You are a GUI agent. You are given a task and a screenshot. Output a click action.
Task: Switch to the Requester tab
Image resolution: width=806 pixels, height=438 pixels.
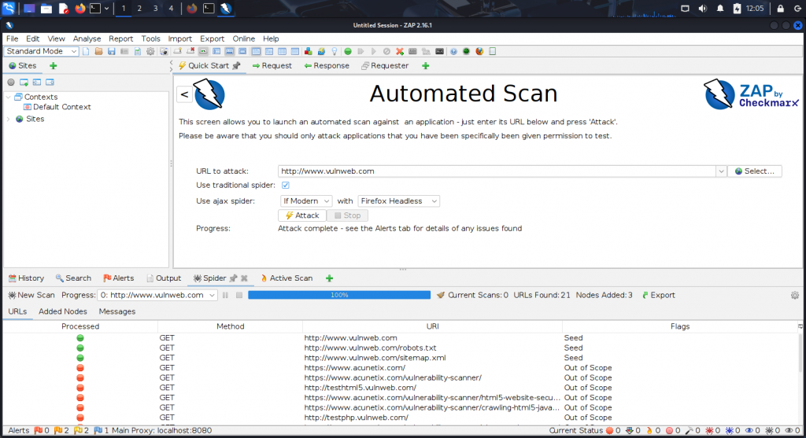pos(385,66)
